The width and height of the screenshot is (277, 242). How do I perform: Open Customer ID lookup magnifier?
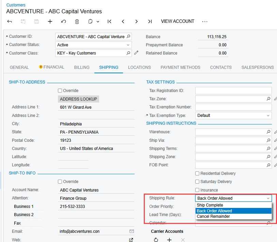(x=128, y=36)
